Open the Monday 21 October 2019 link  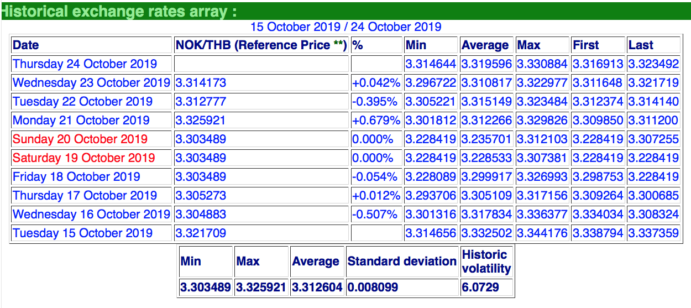82,121
